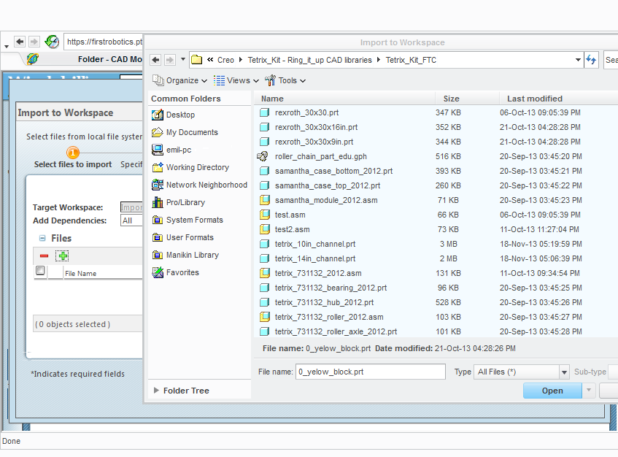Screen dimensions: 618x457
Task: Click the green plus add-files icon
Action: pos(62,256)
